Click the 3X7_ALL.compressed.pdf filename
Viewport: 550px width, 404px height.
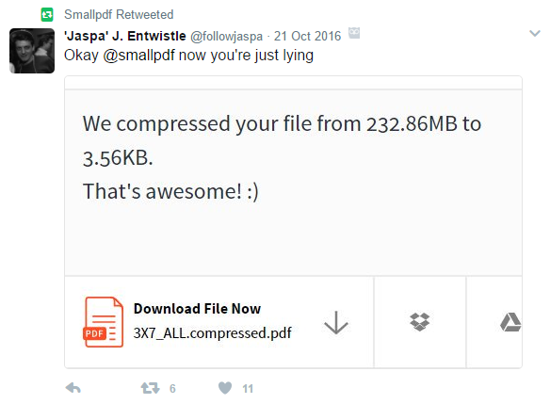(212, 332)
